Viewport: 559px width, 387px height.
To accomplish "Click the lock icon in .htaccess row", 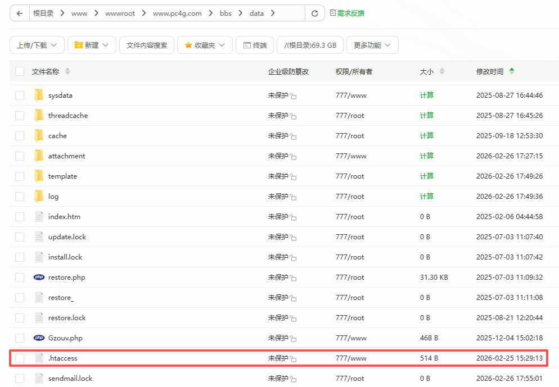I will point(293,359).
